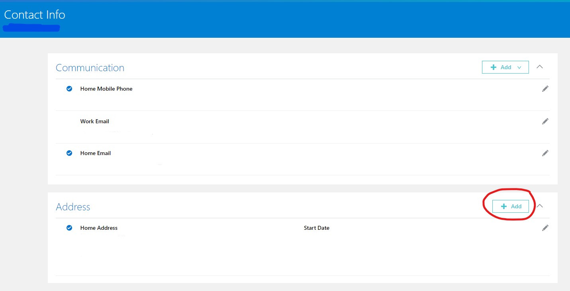Click Home Address preferred checkmark
Viewport: 570px width, 291px height.
pos(69,228)
